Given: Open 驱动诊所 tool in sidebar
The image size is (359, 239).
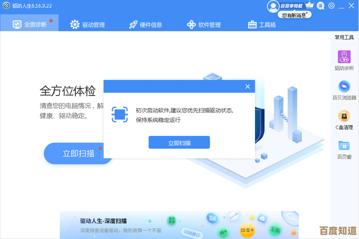Looking at the screenshot, I should tap(344, 60).
